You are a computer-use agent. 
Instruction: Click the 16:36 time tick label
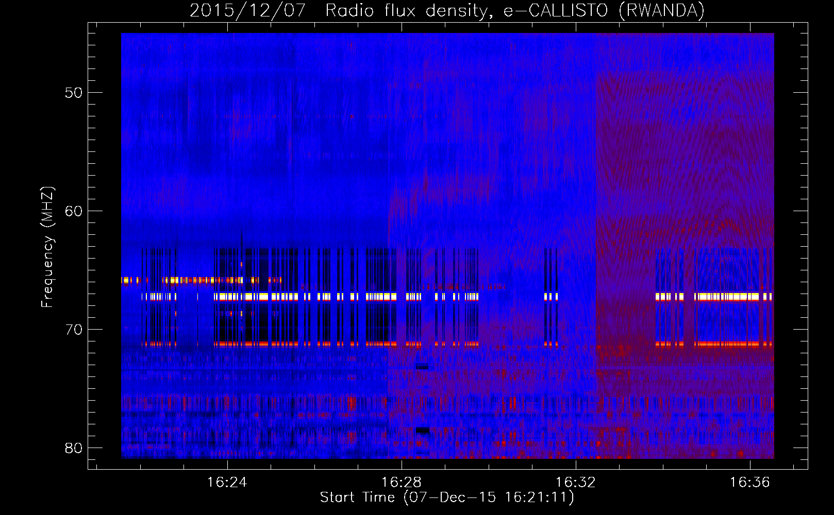pyautogui.click(x=749, y=482)
